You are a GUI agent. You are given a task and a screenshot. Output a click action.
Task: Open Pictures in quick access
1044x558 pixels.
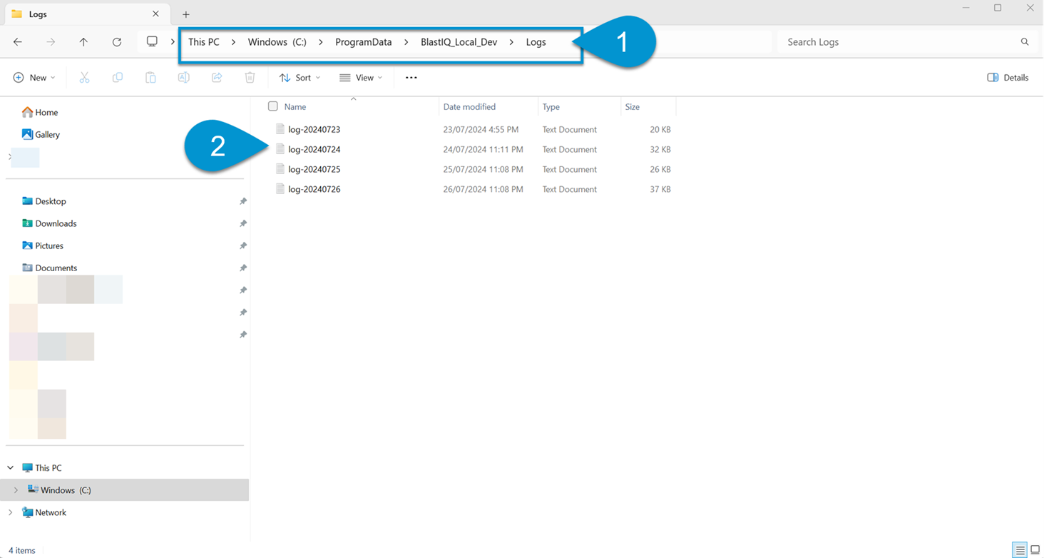42,245
